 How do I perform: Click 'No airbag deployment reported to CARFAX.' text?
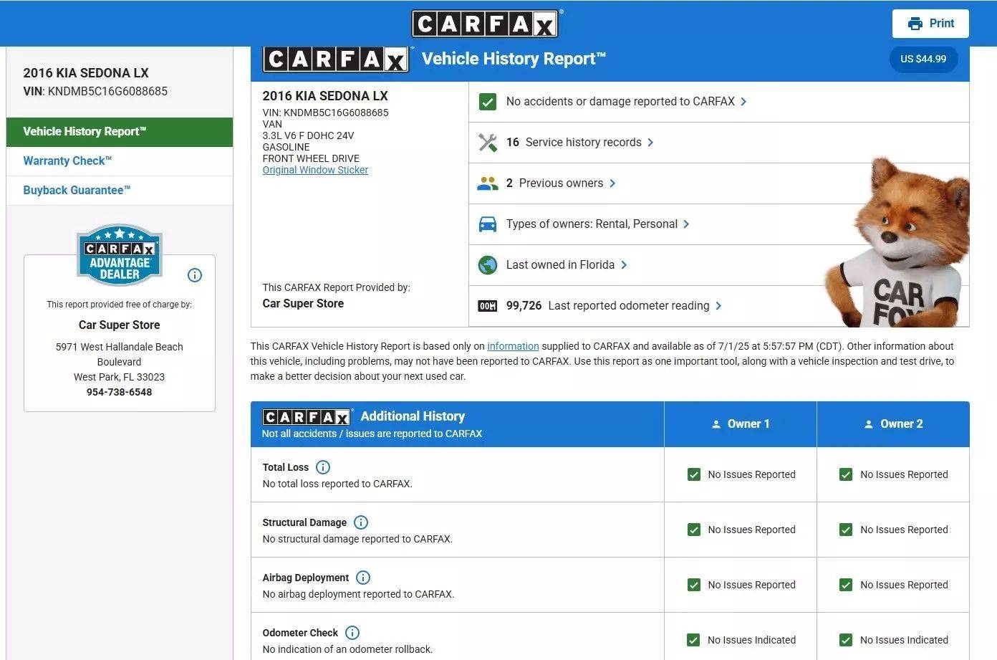(x=358, y=594)
